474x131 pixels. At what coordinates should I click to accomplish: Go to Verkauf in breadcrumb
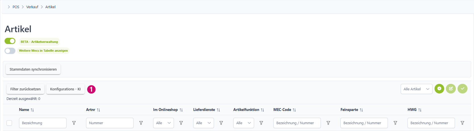32,7
